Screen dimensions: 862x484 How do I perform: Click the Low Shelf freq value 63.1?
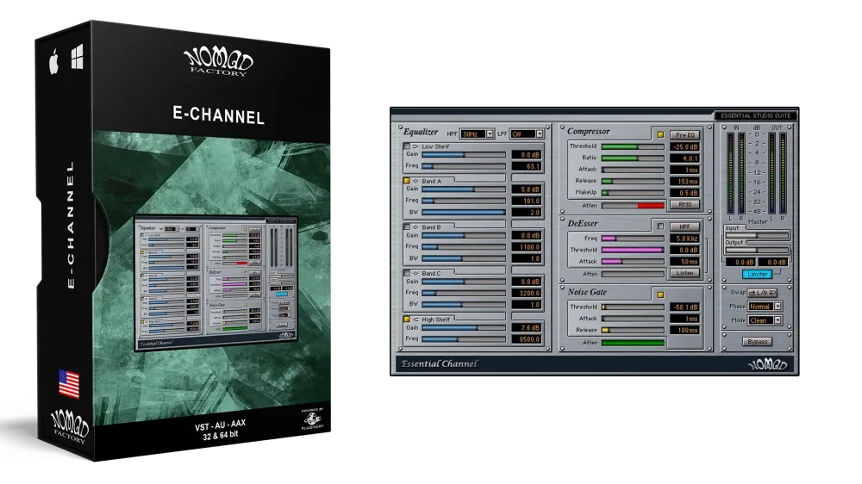tap(527, 166)
